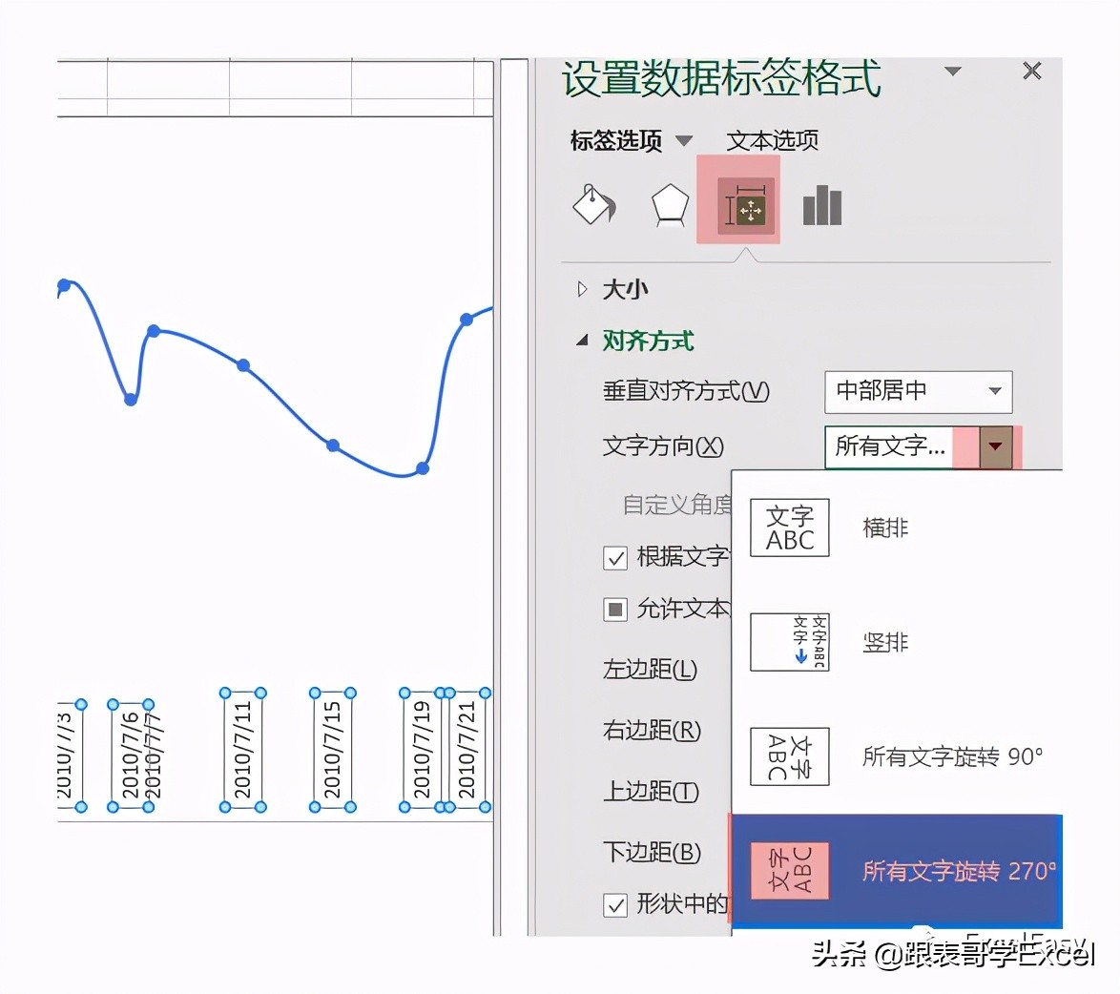Choose 横排 text direction option
1120x994 pixels.
click(x=897, y=528)
